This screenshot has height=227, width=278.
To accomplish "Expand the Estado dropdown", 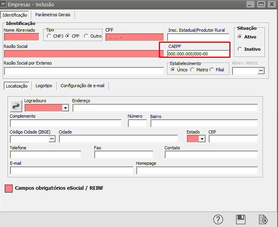I will [x=202, y=139].
